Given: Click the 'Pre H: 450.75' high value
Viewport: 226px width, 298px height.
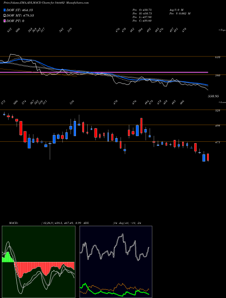Looking at the screenshot, I should (142, 14).
